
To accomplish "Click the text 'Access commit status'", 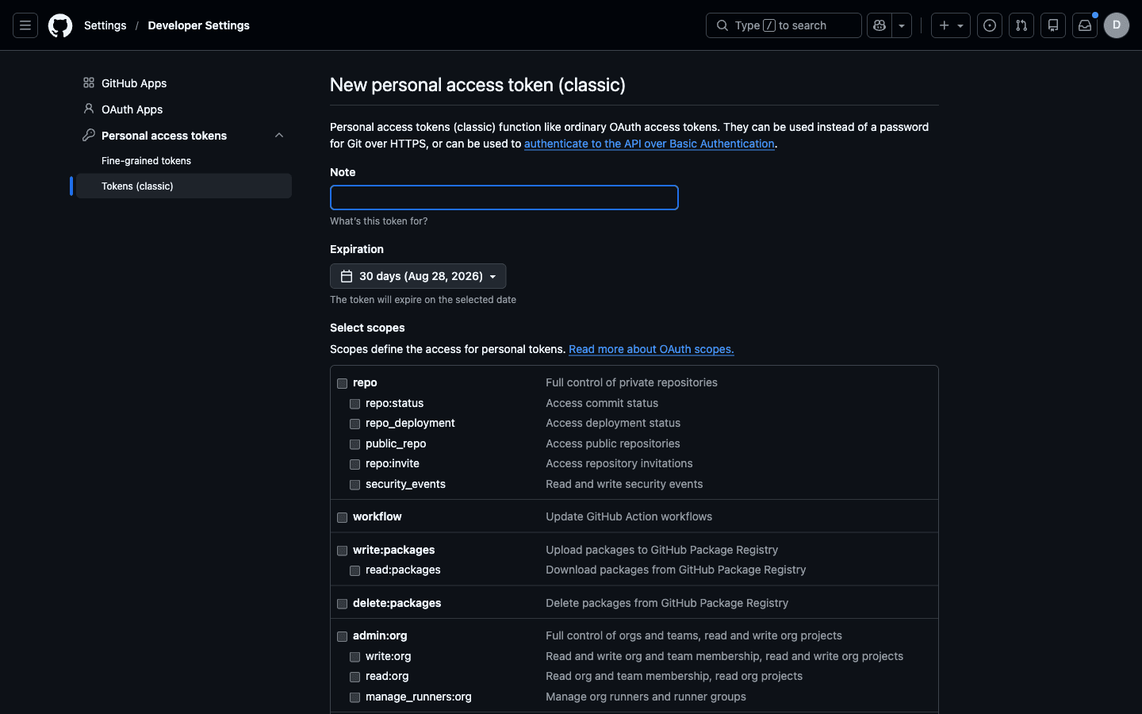I will click(602, 403).
